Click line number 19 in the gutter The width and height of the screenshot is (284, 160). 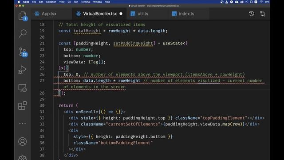[x=42, y=31]
